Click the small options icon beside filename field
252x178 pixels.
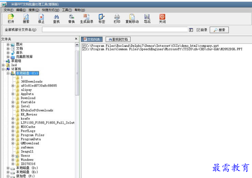click(x=191, y=30)
